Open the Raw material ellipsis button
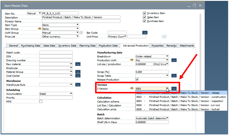The image size is (229, 135). tap(78, 64)
